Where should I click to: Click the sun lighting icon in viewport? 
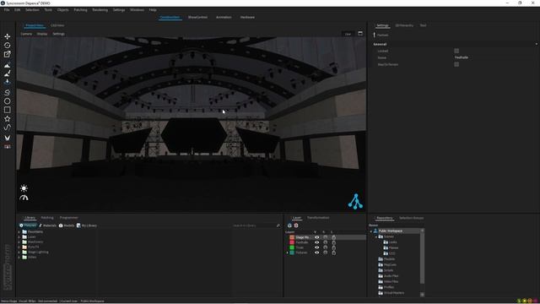pyautogui.click(x=24, y=188)
